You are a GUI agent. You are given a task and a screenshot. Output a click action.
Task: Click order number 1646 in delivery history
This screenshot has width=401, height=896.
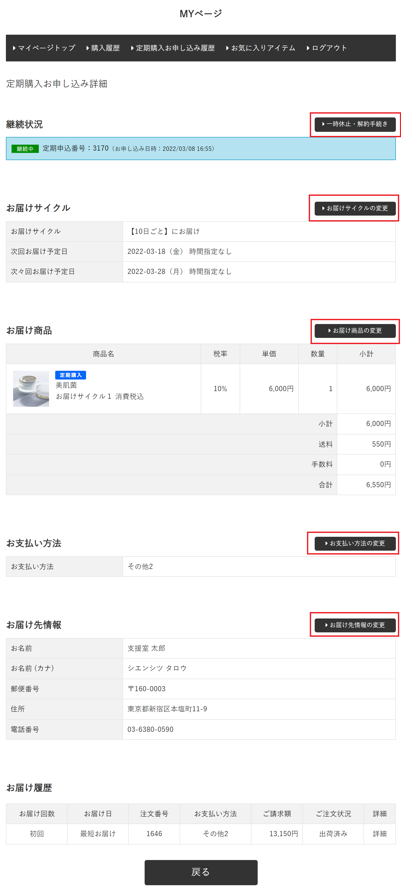[x=154, y=834]
